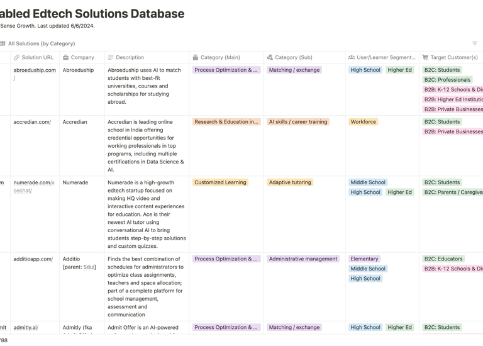Open the accredian.com link
The image size is (483, 346).
point(32,121)
